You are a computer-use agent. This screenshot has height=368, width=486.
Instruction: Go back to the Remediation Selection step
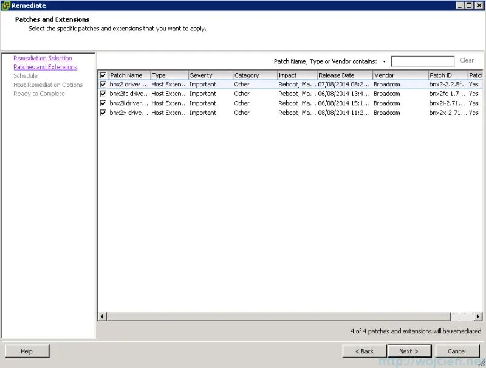(x=43, y=58)
